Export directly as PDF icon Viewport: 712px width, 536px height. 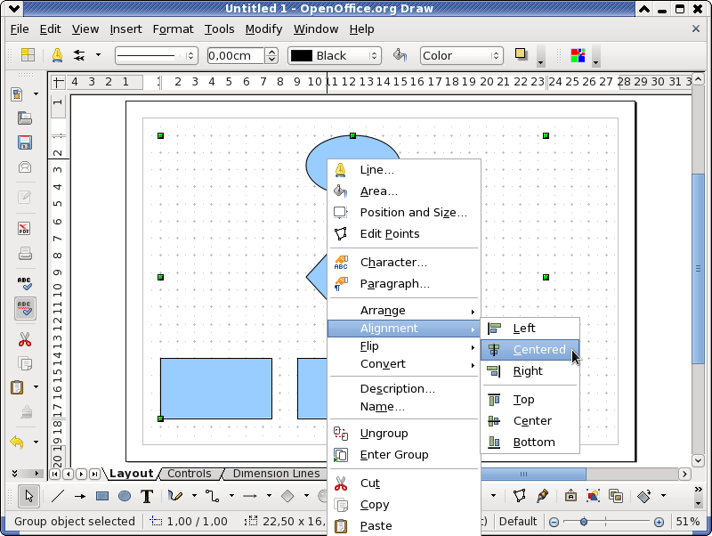pos(25,228)
